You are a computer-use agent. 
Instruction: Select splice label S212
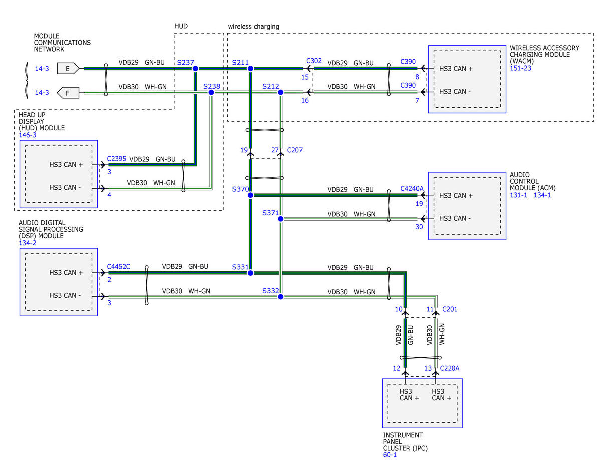tap(271, 86)
